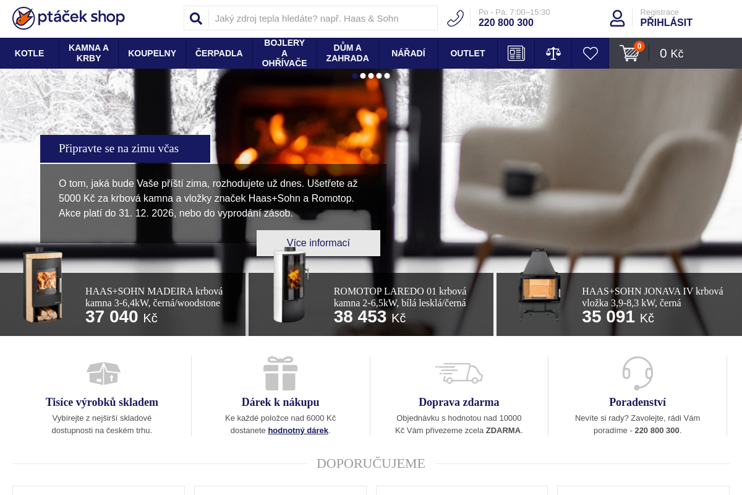742x495 pixels.
Task: Open the hodnotný dárek link
Action: [298, 430]
